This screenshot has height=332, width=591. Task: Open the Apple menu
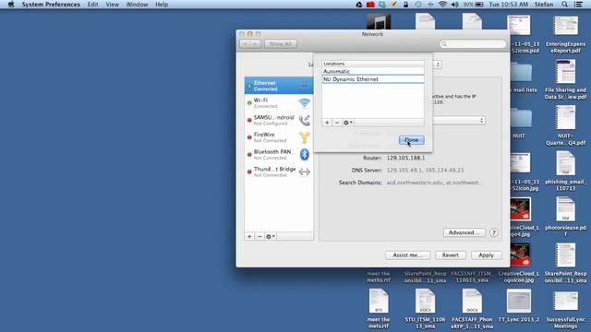(10, 5)
